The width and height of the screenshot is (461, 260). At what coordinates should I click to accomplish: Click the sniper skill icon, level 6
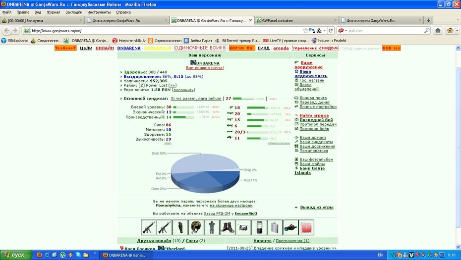[230, 126]
